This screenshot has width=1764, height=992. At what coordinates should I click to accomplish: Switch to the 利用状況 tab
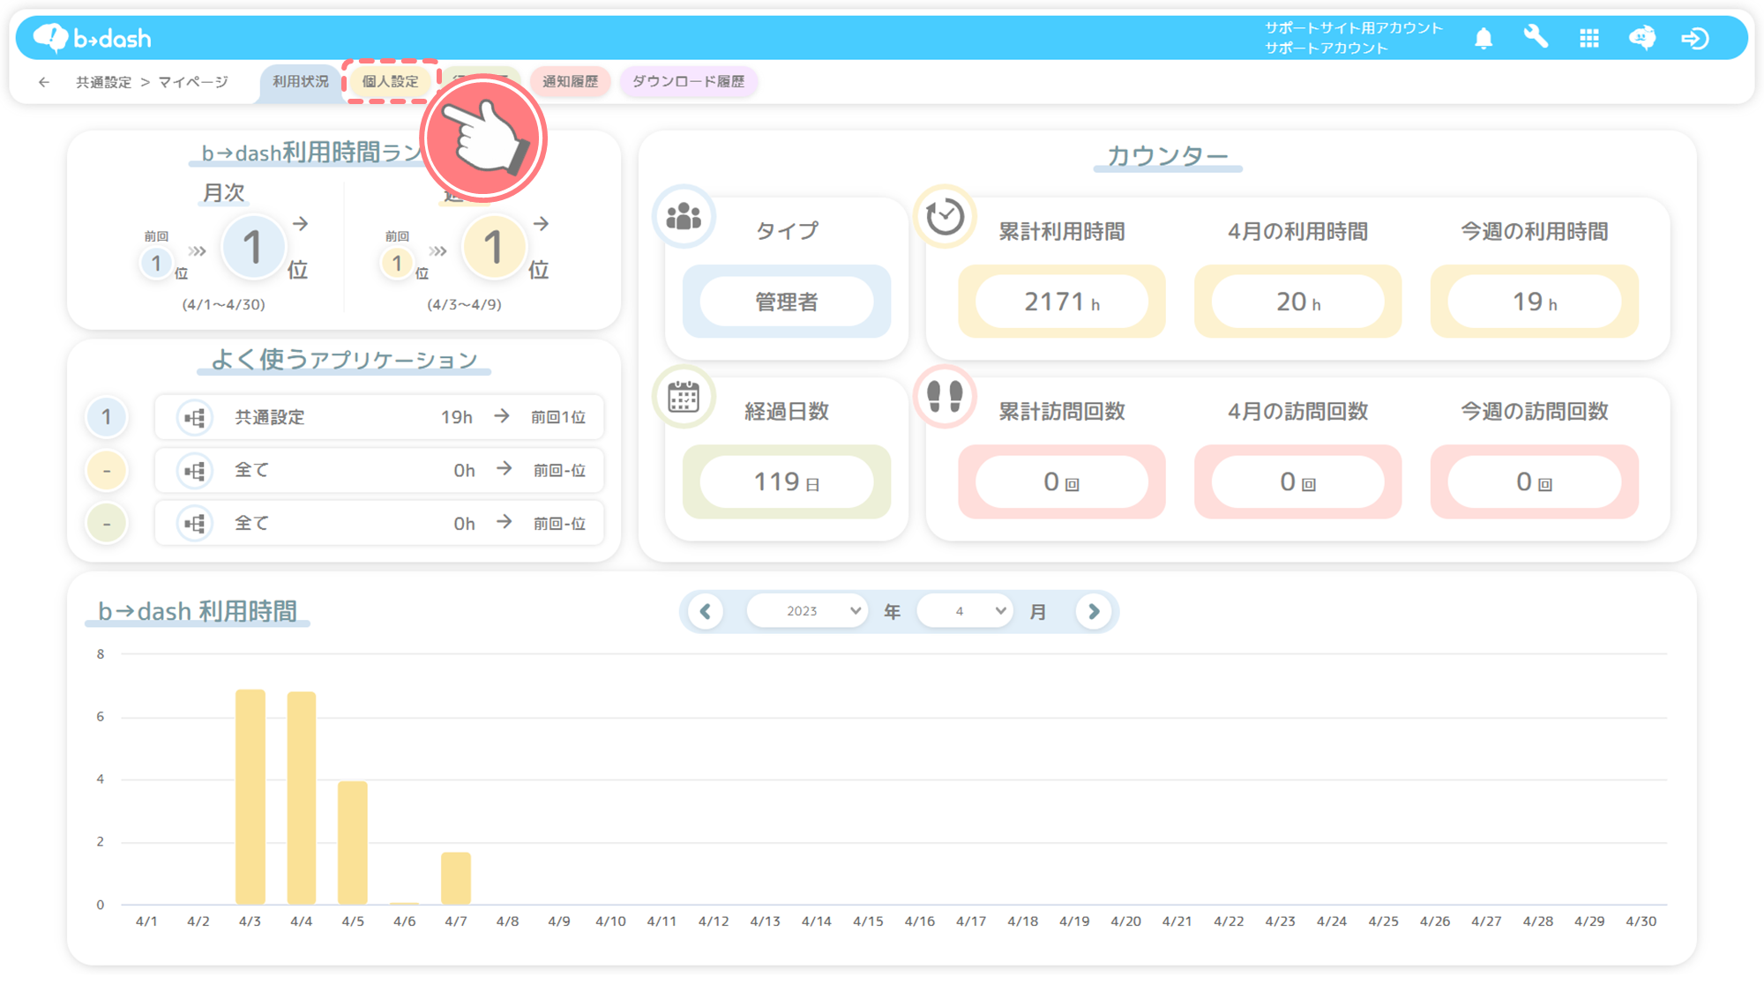[300, 81]
